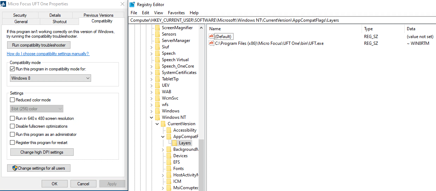Viewport: 436px width, 191px height.
Task: Expand the Speech_OneCore tree node
Action: click(152, 66)
